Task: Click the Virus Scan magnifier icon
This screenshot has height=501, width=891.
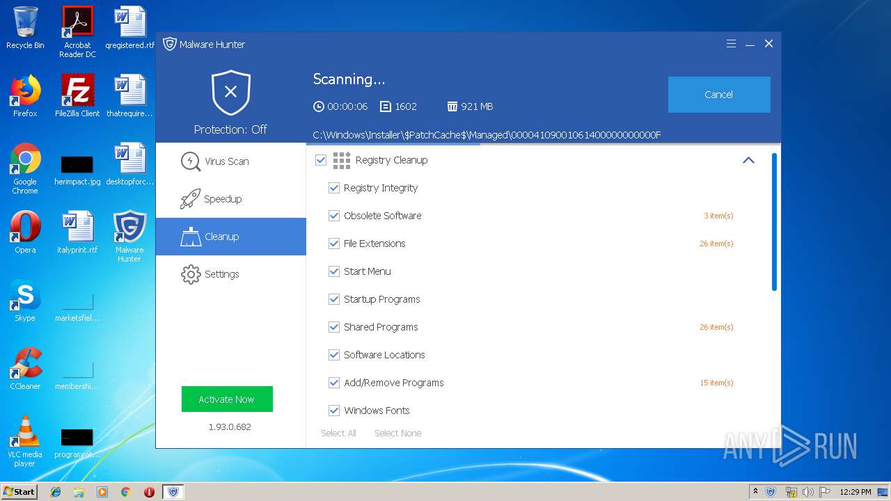Action: [191, 161]
